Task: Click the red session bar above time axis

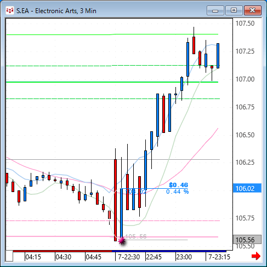Action: [x=63, y=251]
